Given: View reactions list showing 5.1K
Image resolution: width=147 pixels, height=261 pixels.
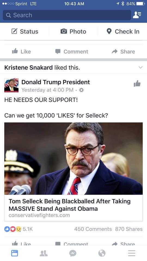Looking at the screenshot, I should [x=19, y=229].
